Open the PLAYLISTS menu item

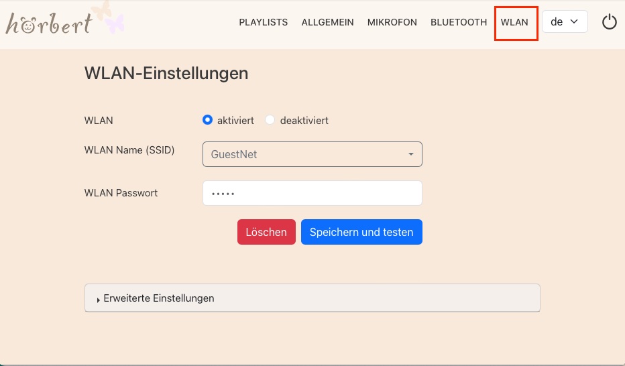click(x=263, y=22)
